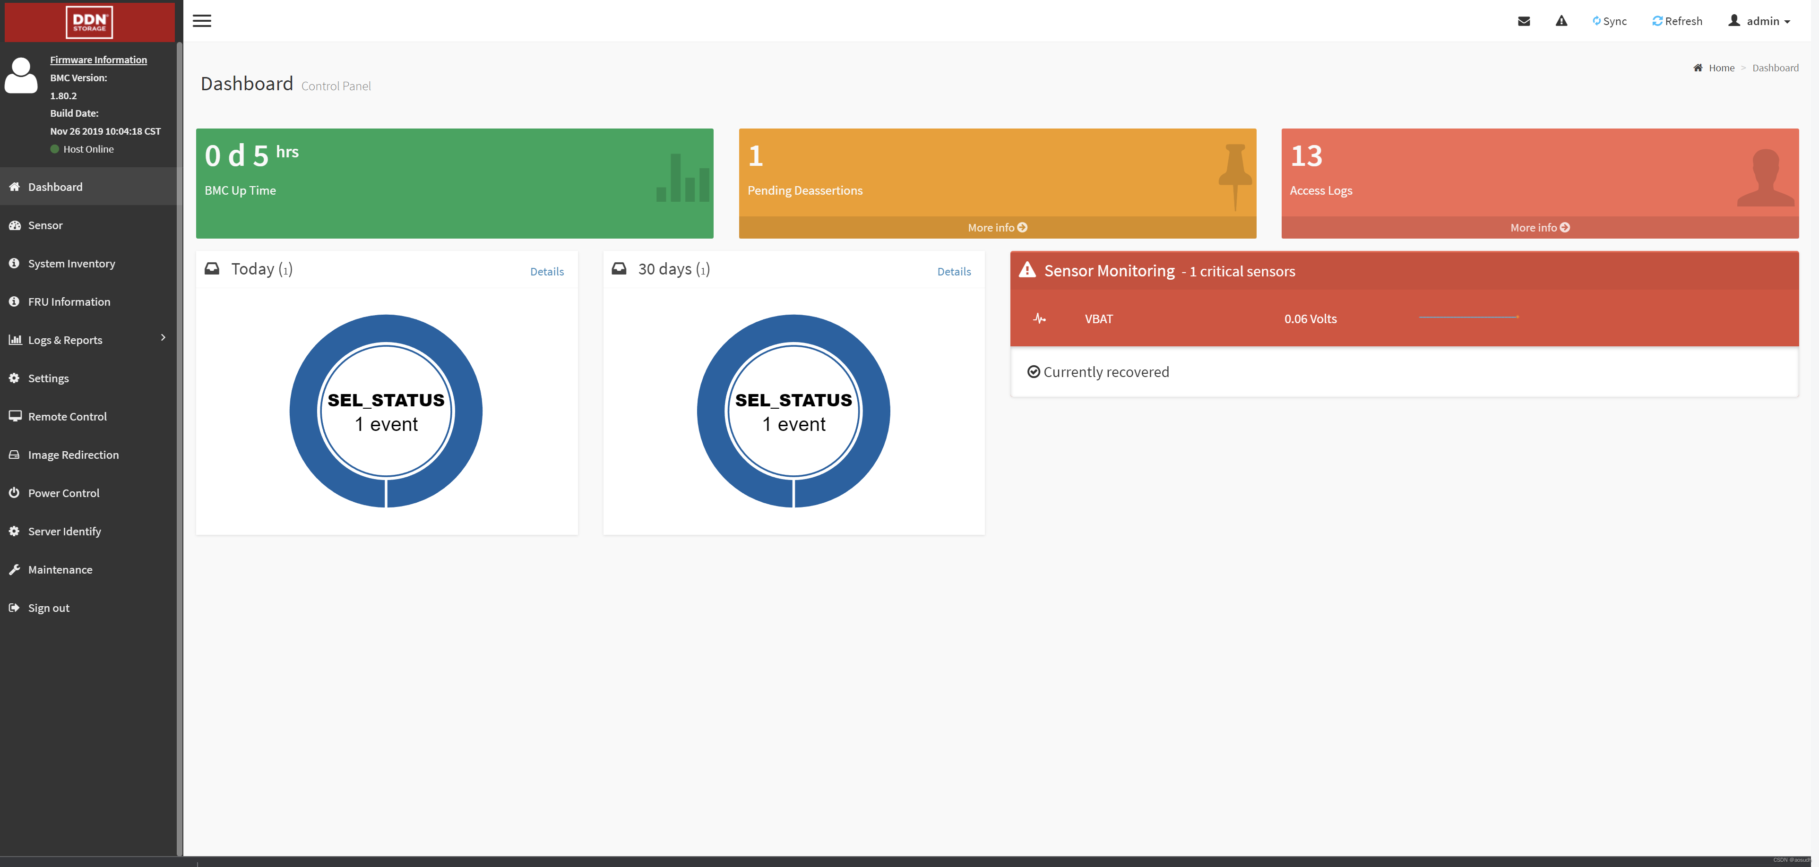Open FRU Information
The image size is (1819, 867).
(x=69, y=301)
